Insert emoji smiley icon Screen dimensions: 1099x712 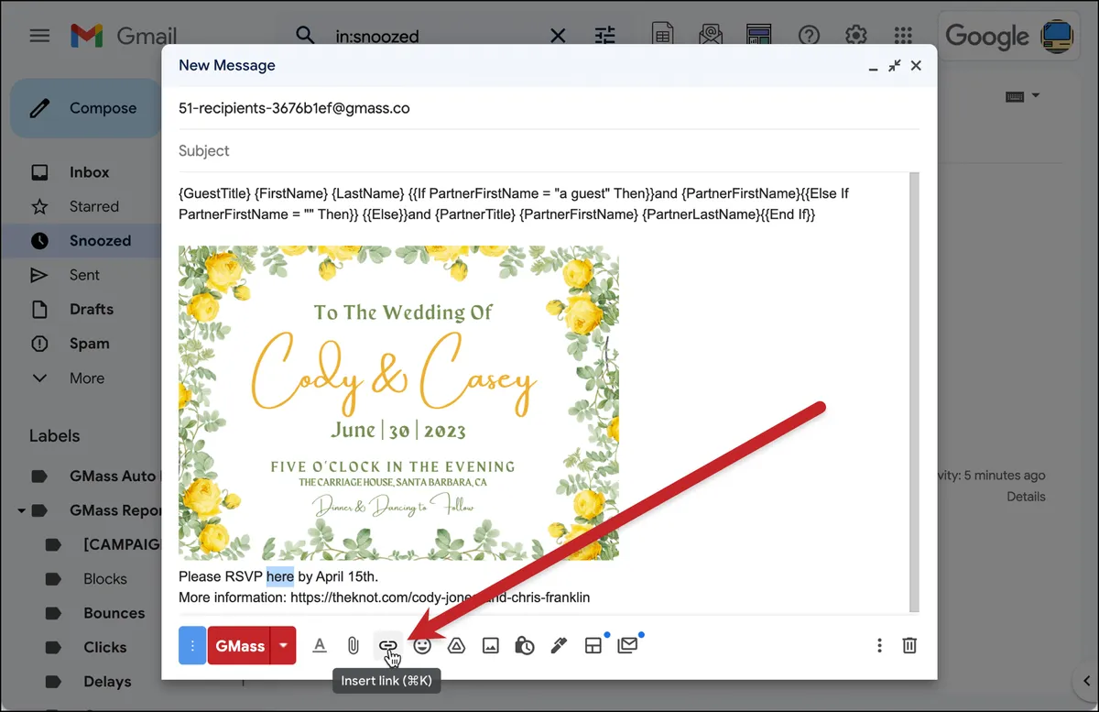[x=422, y=646]
